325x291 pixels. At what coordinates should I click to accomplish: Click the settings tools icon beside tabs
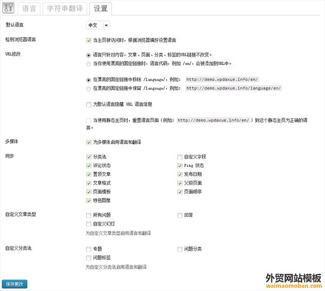(9, 8)
